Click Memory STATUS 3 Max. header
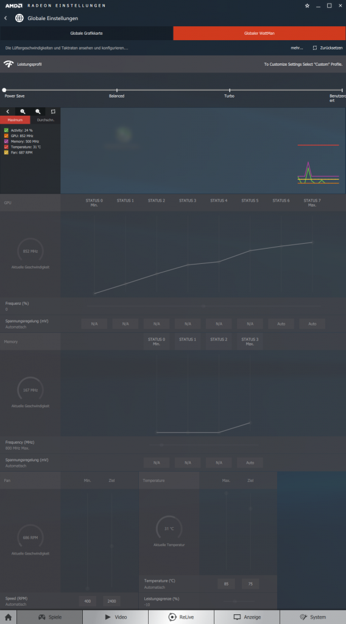The height and width of the screenshot is (624, 346). click(250, 341)
